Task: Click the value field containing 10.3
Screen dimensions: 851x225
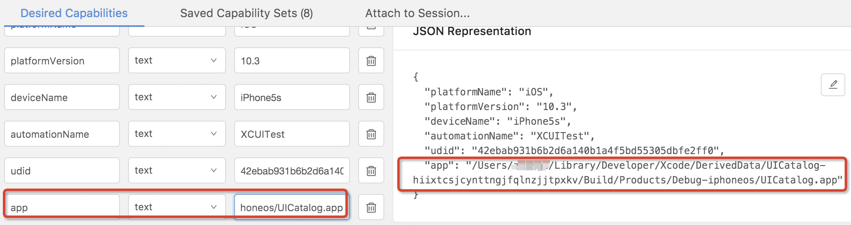Action: 292,61
